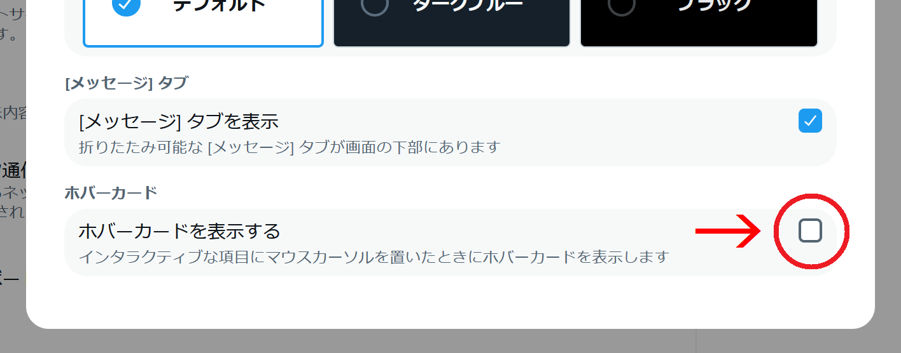Click the blue checkmark icon on message tab row
This screenshot has width=901, height=353.
[x=810, y=121]
